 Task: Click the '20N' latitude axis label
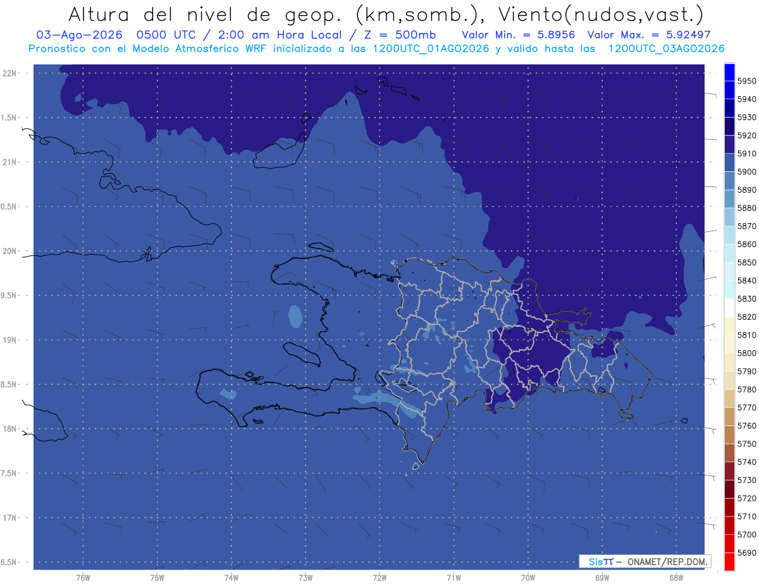coord(10,251)
